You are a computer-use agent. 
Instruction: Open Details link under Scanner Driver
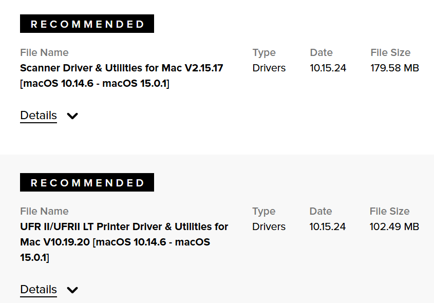click(39, 116)
